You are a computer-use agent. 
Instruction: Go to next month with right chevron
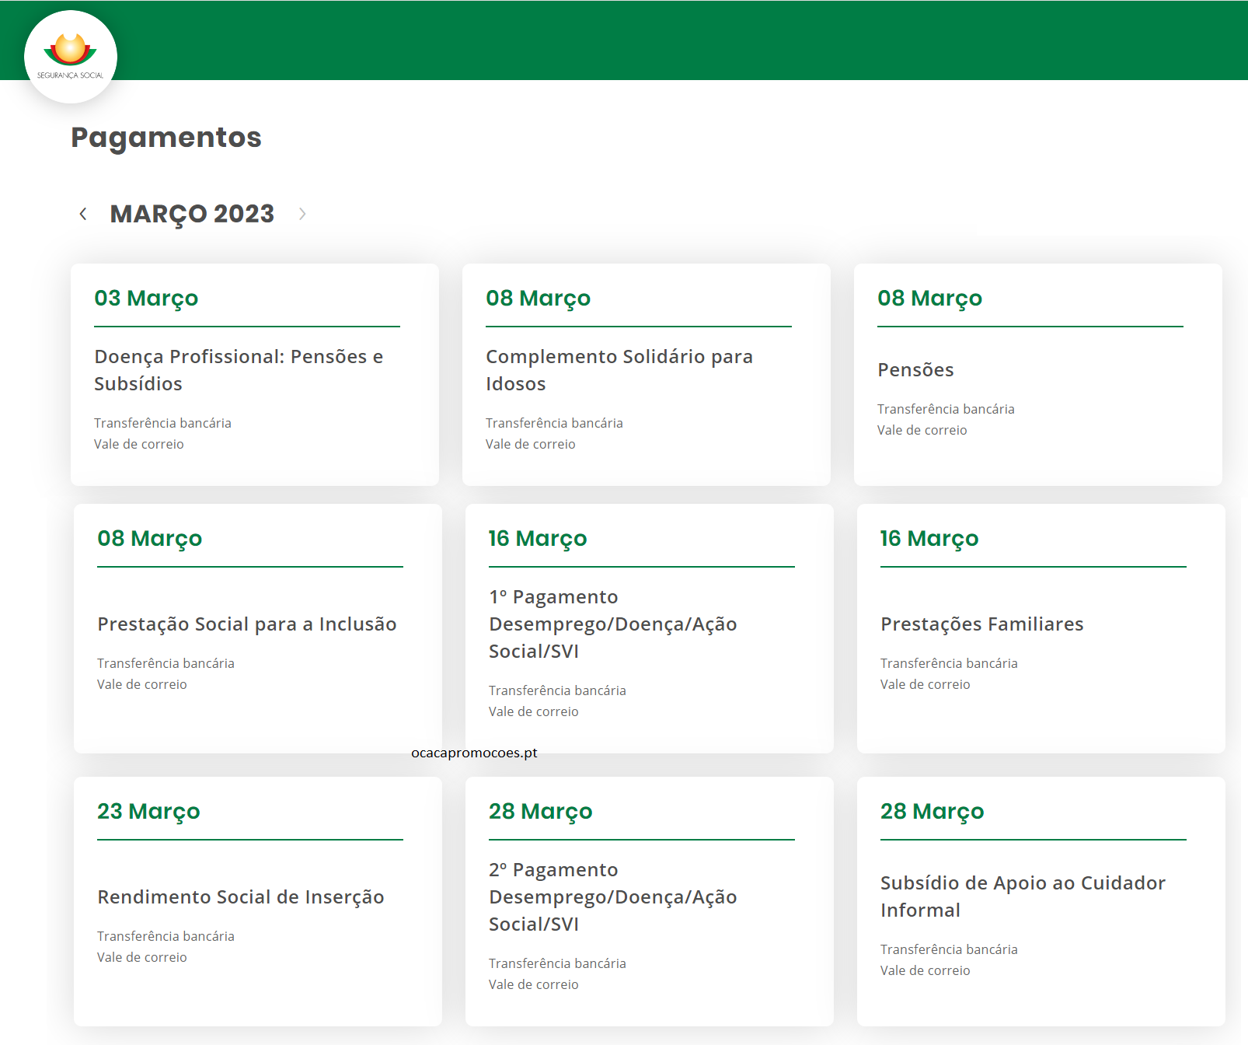[x=302, y=214]
